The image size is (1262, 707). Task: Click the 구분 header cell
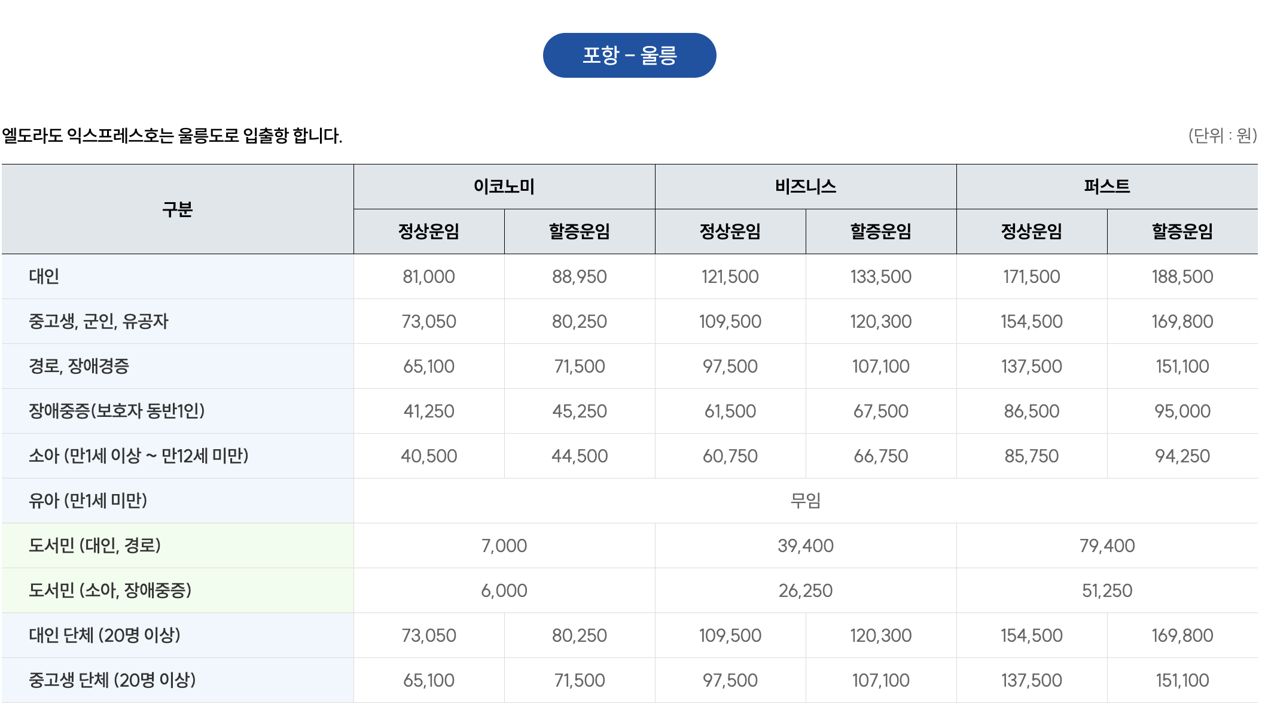click(176, 209)
